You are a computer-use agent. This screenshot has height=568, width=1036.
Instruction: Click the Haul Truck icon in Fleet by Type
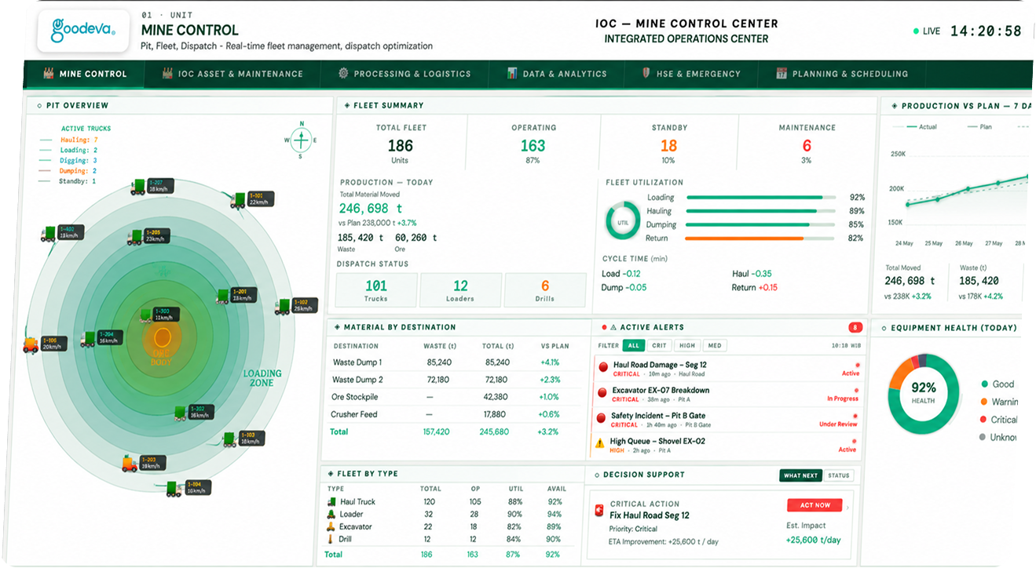[x=332, y=502]
